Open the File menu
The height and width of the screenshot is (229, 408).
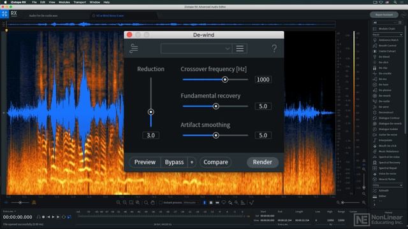coord(34,2)
